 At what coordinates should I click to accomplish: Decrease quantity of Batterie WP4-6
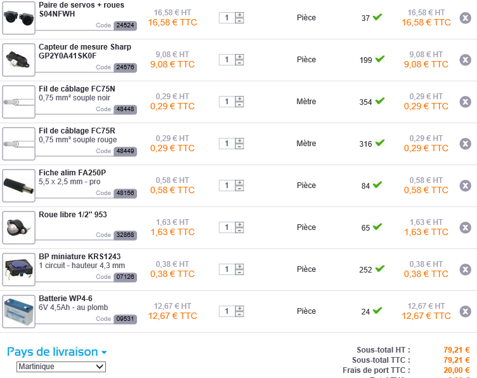coord(239,314)
